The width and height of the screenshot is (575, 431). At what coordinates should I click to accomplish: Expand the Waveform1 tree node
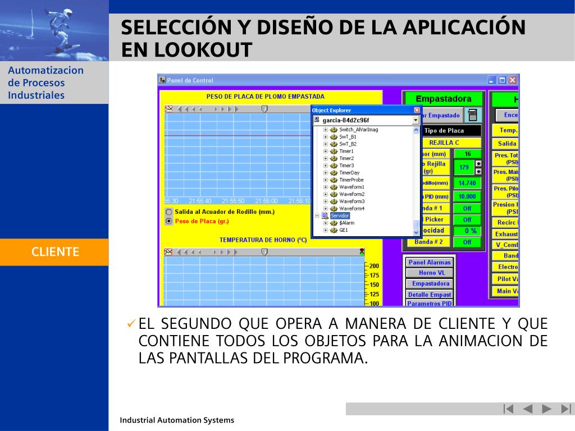point(325,187)
